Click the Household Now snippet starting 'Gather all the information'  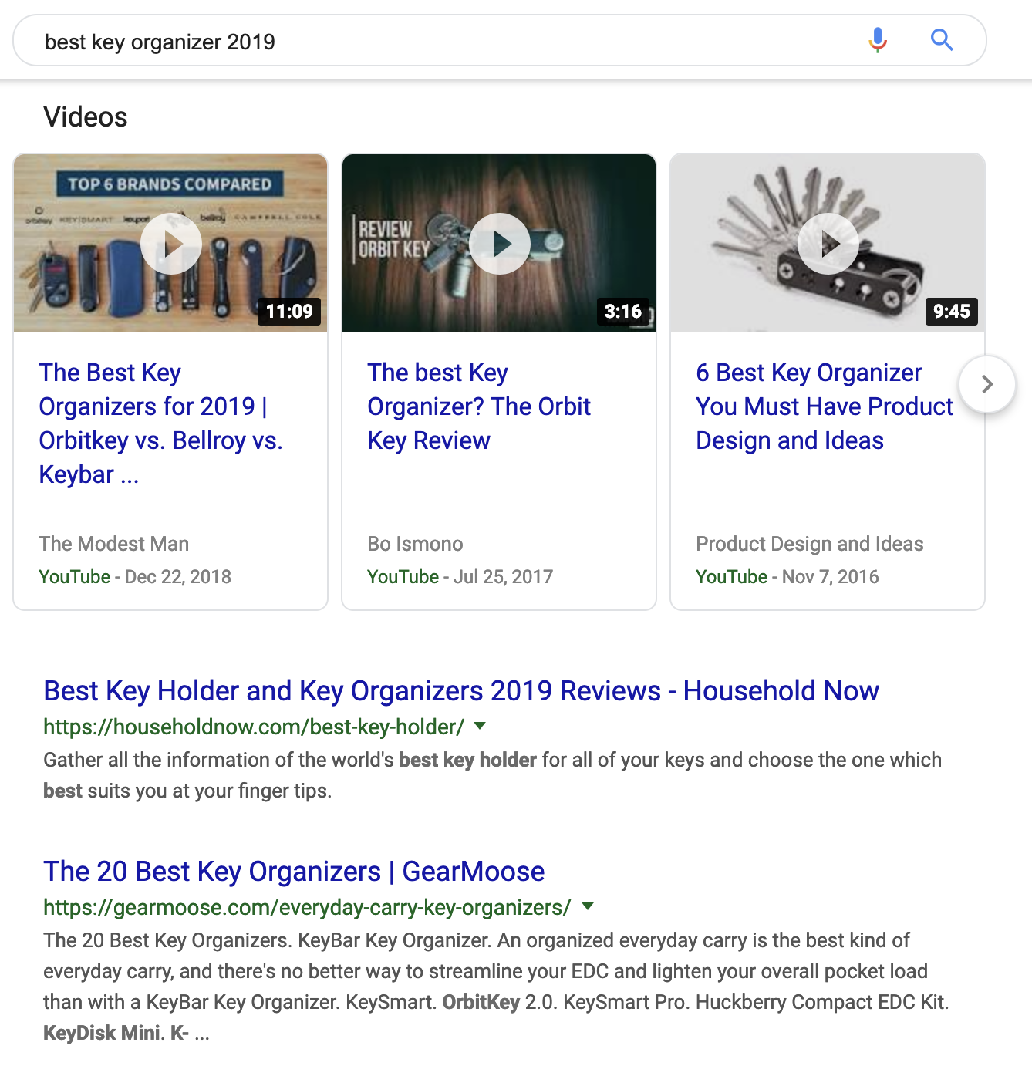[x=492, y=775]
